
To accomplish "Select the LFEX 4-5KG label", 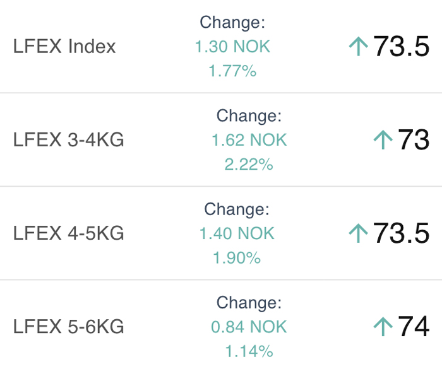I will [x=68, y=233].
